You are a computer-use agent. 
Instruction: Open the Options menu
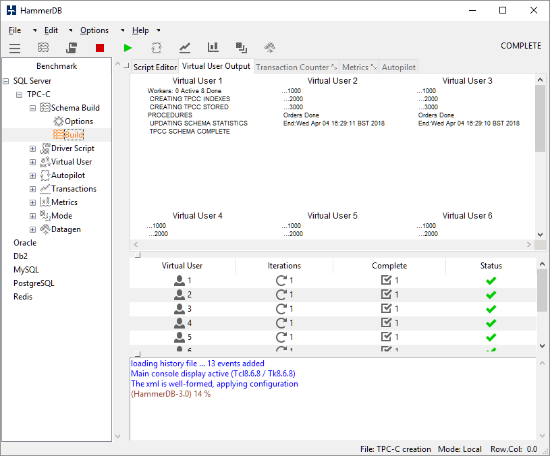coord(94,30)
